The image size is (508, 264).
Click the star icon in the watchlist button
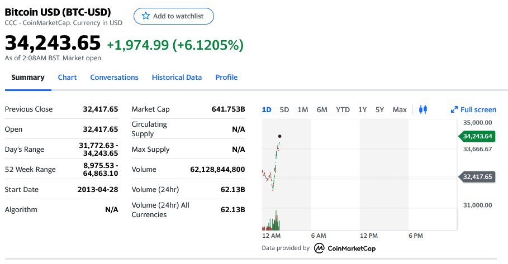[146, 16]
